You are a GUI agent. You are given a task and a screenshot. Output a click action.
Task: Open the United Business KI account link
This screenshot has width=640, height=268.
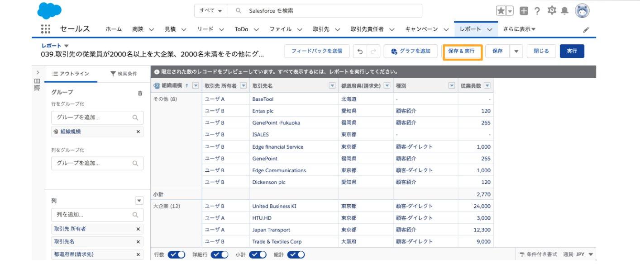coord(274,206)
